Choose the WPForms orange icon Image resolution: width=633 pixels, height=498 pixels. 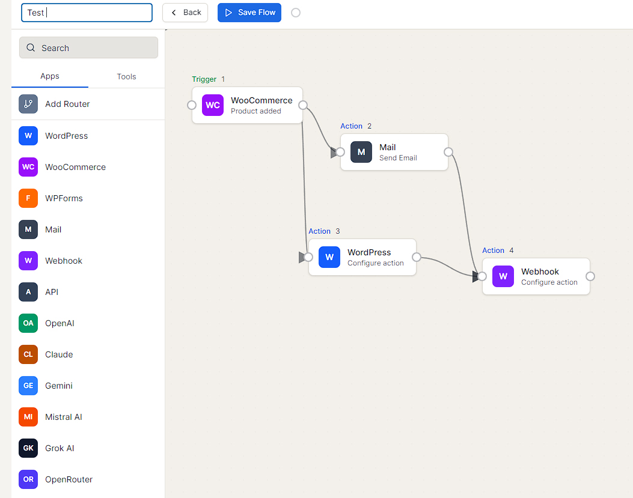click(x=28, y=198)
